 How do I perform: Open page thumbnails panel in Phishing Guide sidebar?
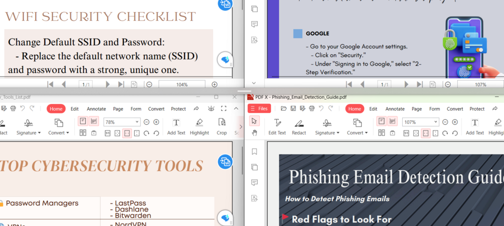(255, 167)
